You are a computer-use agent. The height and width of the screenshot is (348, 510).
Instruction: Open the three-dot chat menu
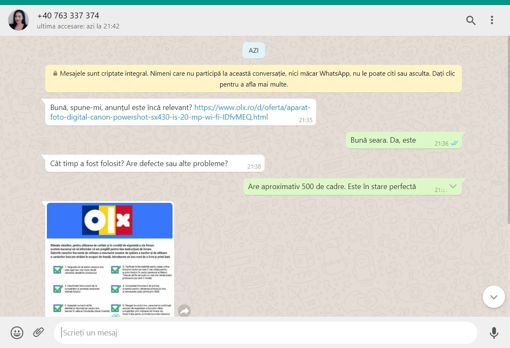[x=492, y=20]
